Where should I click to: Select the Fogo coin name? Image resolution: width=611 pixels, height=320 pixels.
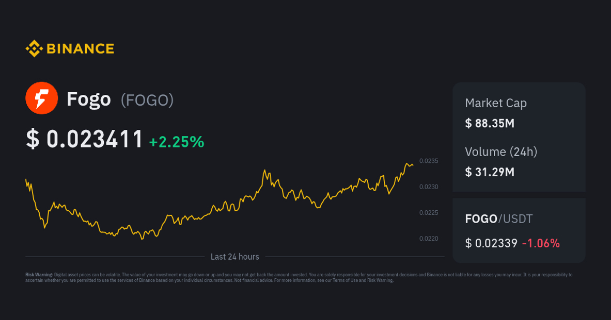click(x=89, y=99)
